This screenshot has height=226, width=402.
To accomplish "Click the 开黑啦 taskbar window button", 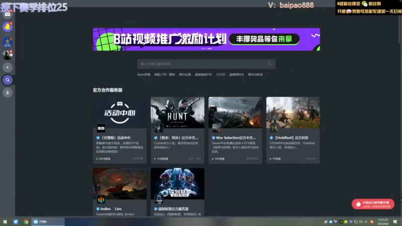I will pyautogui.click(x=48, y=221).
